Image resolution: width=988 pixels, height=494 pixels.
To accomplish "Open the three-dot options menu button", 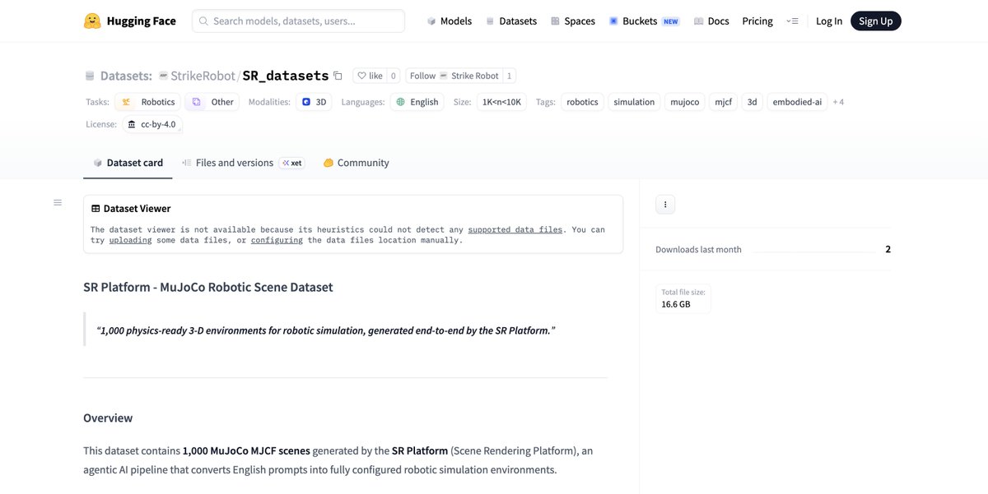I will (x=665, y=205).
